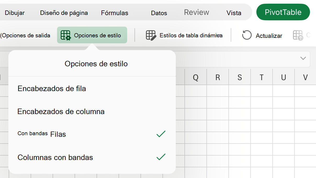
Task: Select the Datos tab
Action: pyautogui.click(x=159, y=13)
